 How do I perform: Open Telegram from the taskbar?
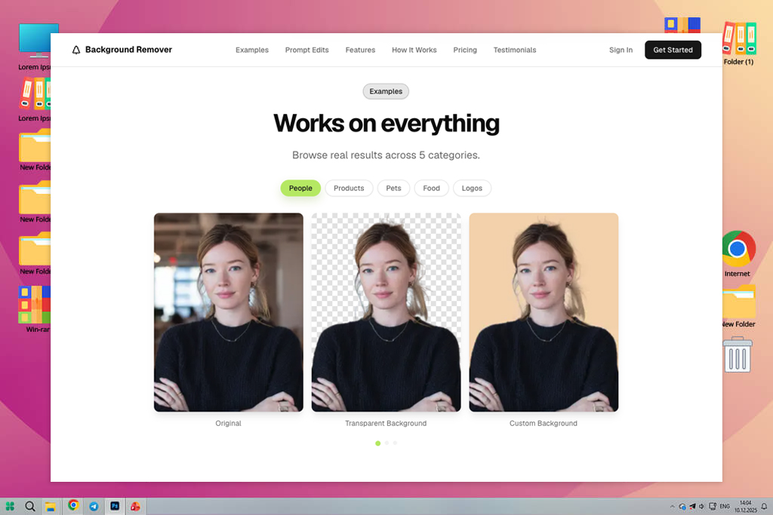pyautogui.click(x=94, y=506)
